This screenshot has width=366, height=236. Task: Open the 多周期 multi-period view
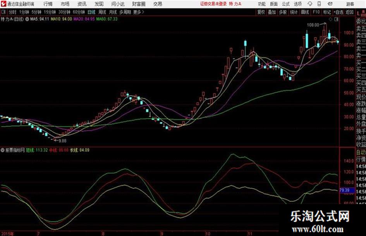click(x=125, y=12)
